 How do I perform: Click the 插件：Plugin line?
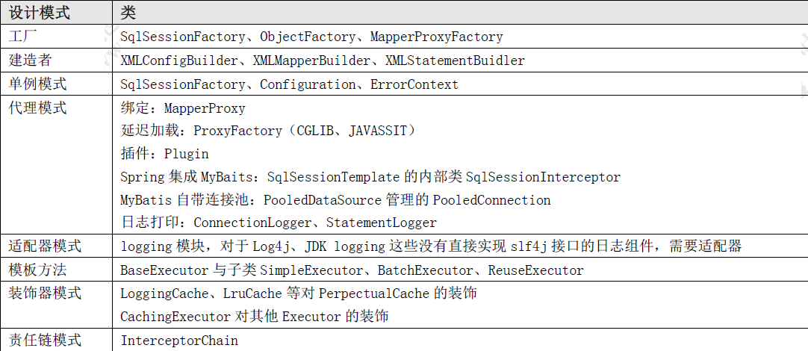point(164,154)
